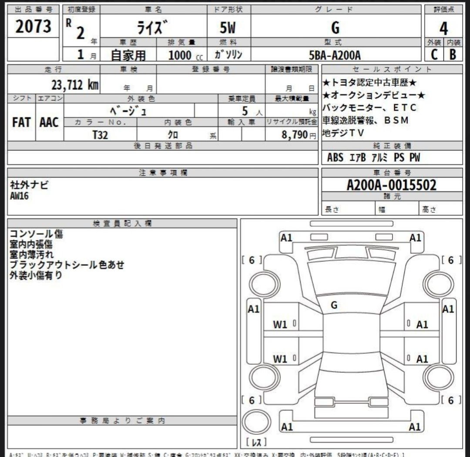Click upper W1 mark on left door
The width and height of the screenshot is (470, 457).
click(x=280, y=324)
